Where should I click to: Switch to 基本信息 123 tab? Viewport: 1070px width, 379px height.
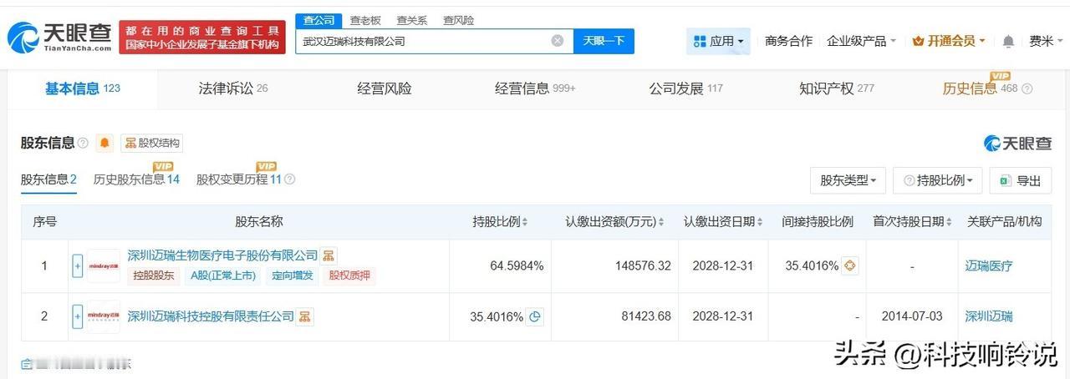(83, 88)
